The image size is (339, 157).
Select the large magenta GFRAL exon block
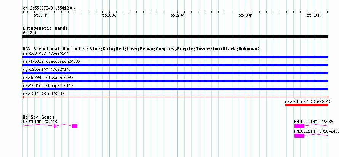click(75, 126)
